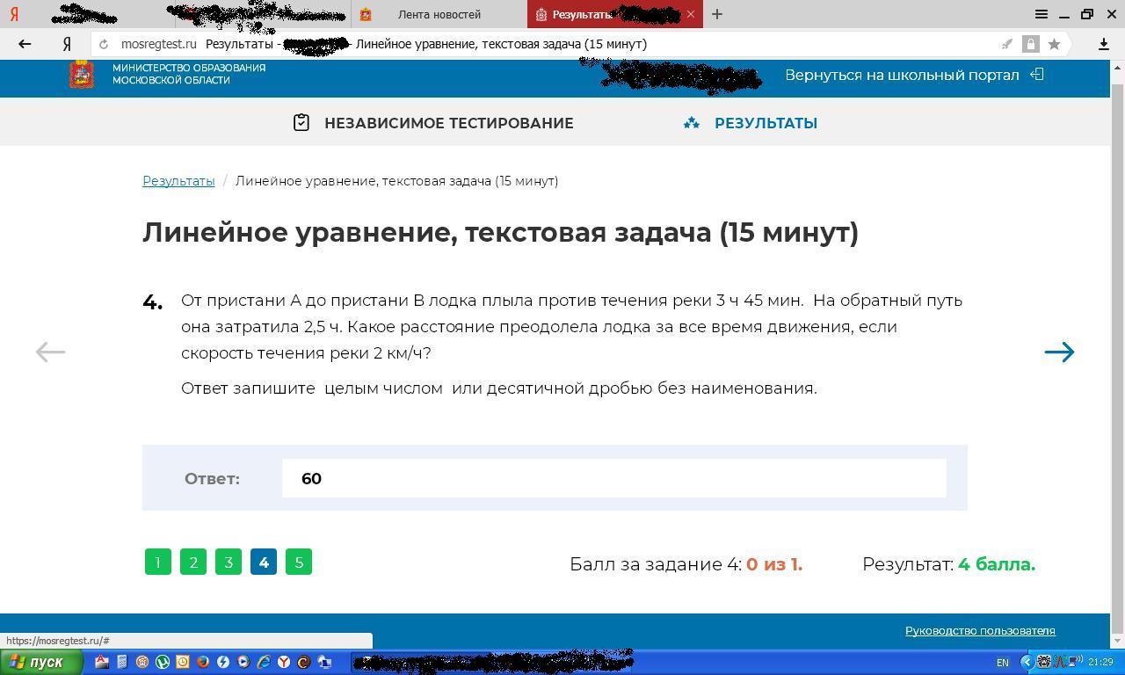1125x675 pixels.
Task: Open a new tab with the plus button
Action: pyautogui.click(x=717, y=14)
